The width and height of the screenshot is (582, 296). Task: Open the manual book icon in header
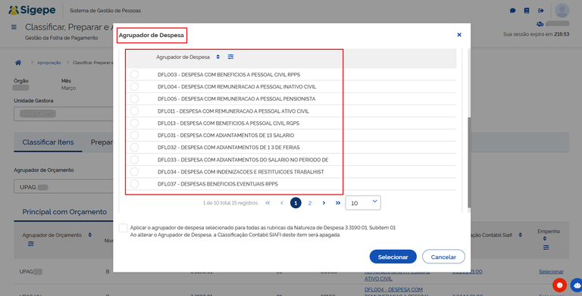point(527,11)
